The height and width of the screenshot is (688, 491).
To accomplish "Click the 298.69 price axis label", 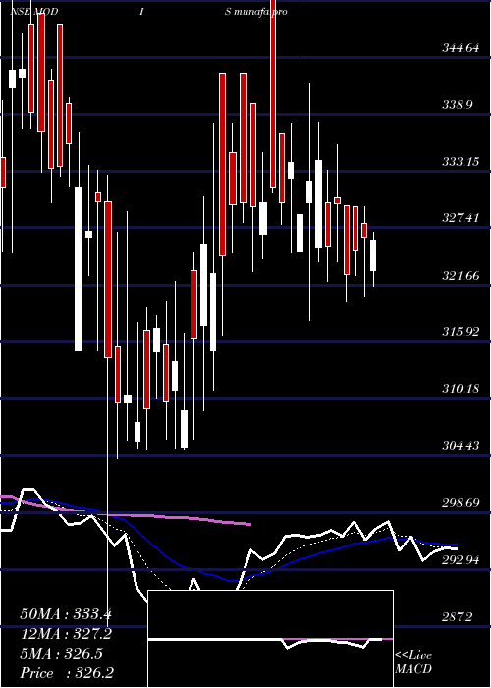I will click(x=461, y=503).
